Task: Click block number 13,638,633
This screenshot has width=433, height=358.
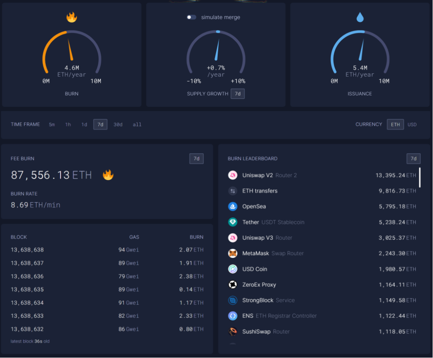Action: pyautogui.click(x=27, y=316)
